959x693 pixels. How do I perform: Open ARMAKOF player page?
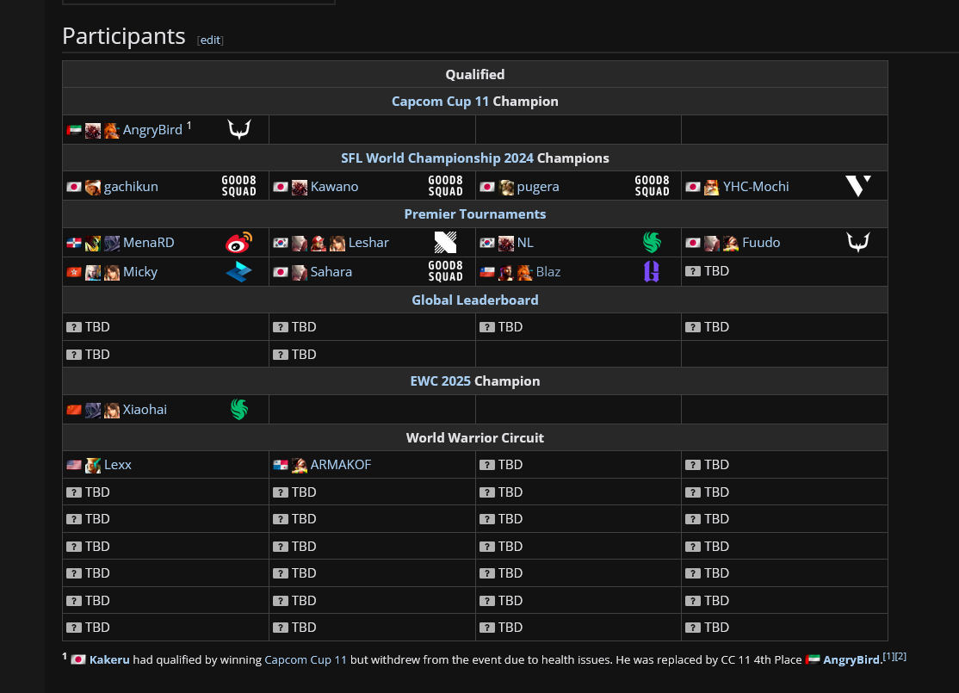[x=341, y=464]
